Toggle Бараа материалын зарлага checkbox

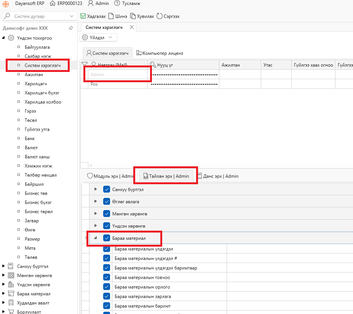(107, 296)
